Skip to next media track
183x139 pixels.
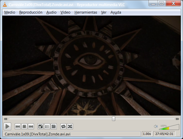coord(31,126)
